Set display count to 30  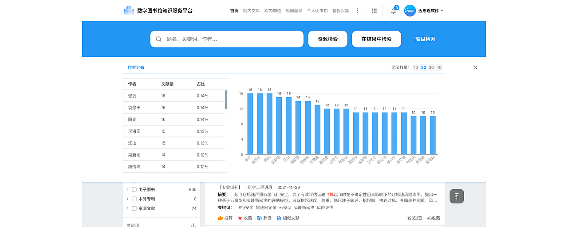click(431, 67)
